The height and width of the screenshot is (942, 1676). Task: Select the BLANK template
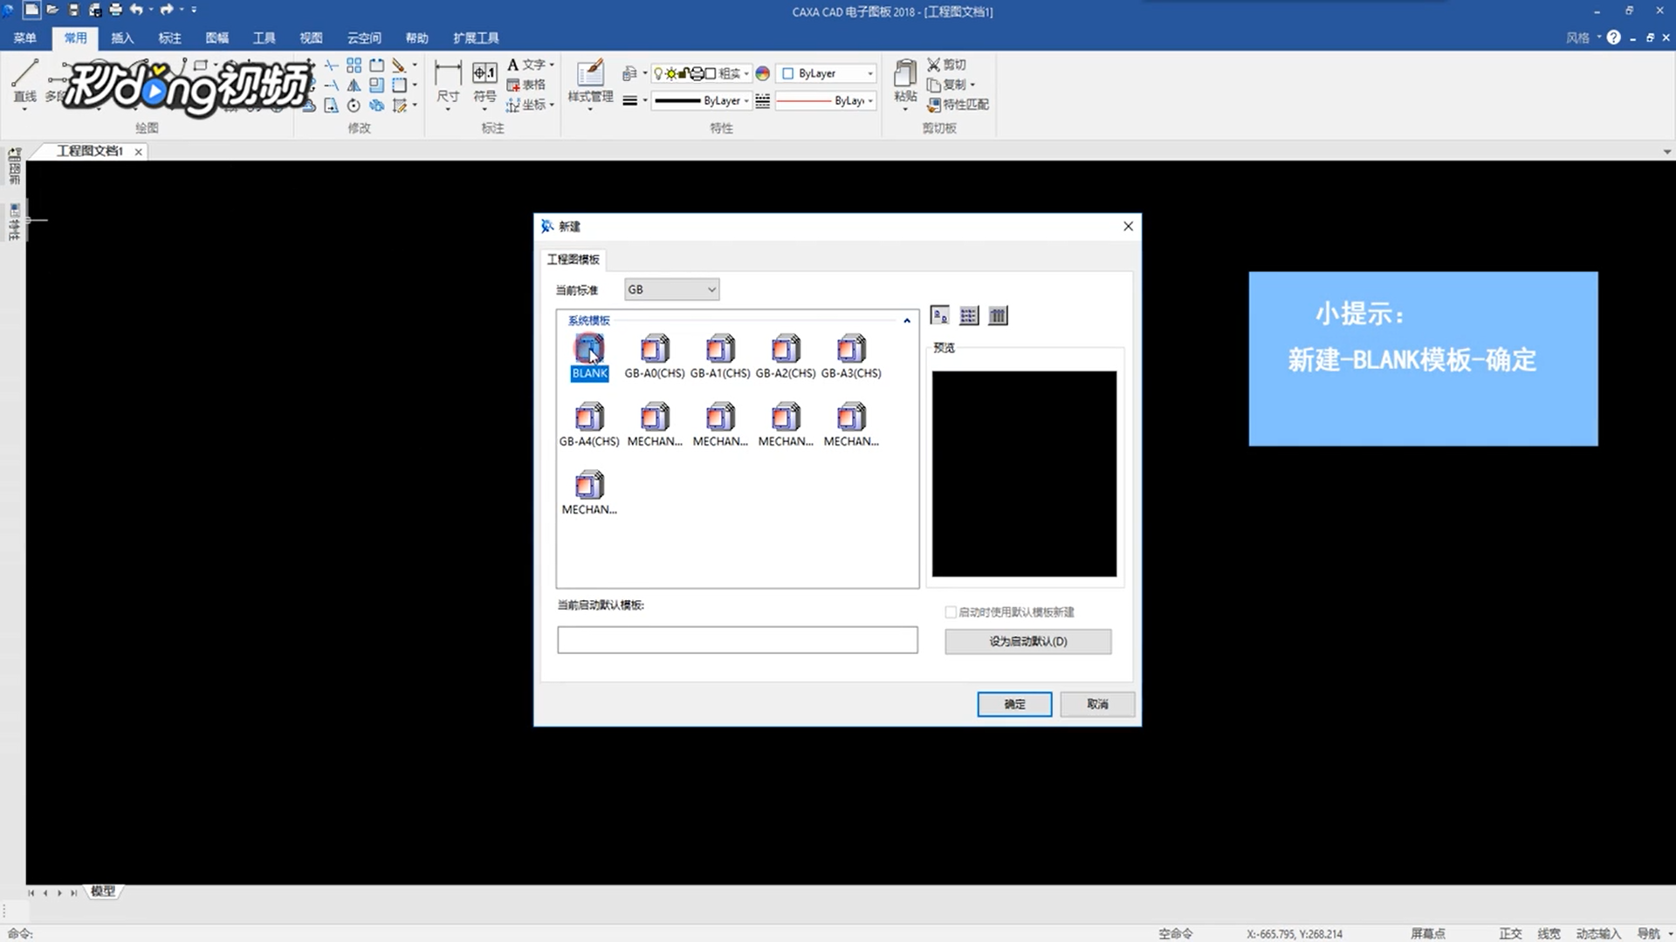click(x=589, y=358)
